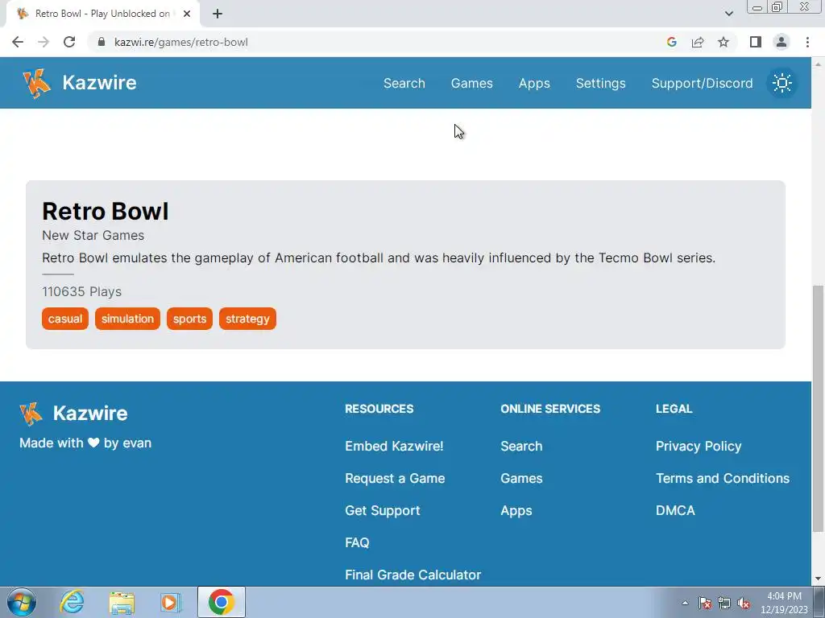Click the network tray icon
The image size is (825, 618).
point(724,603)
